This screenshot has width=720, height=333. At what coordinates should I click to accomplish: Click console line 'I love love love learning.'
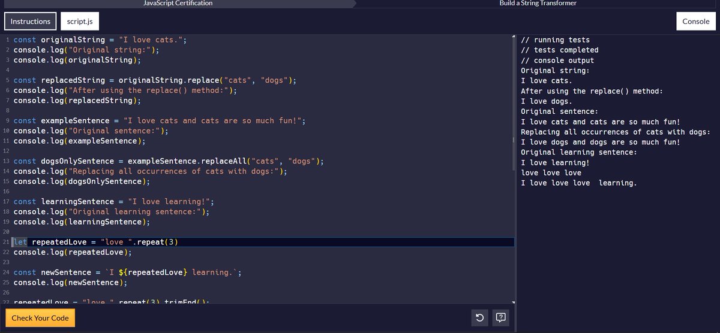579,183
